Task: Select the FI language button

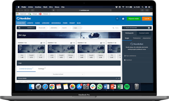Action: (117, 19)
